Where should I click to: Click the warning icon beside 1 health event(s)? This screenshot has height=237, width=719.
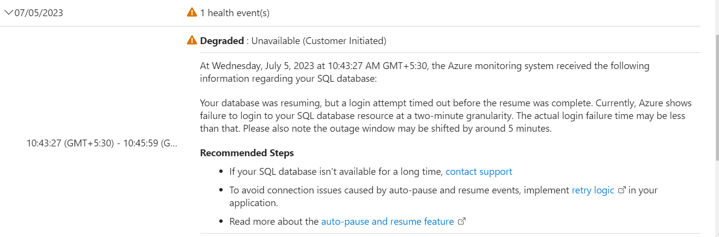pyautogui.click(x=192, y=13)
